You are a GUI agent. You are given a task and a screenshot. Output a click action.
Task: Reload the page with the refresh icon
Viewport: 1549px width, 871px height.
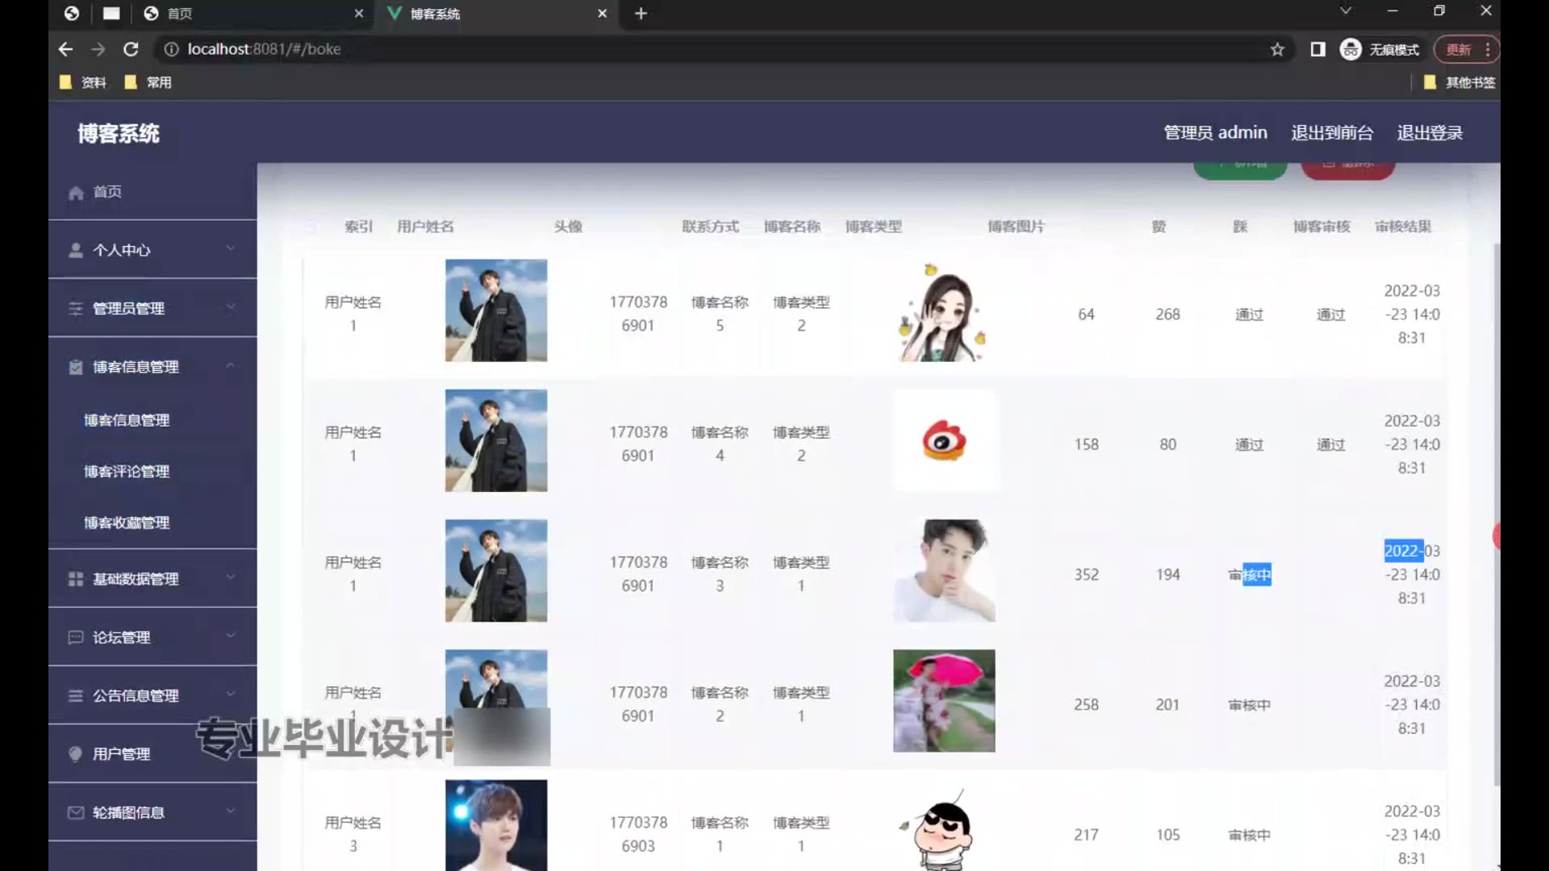point(131,49)
